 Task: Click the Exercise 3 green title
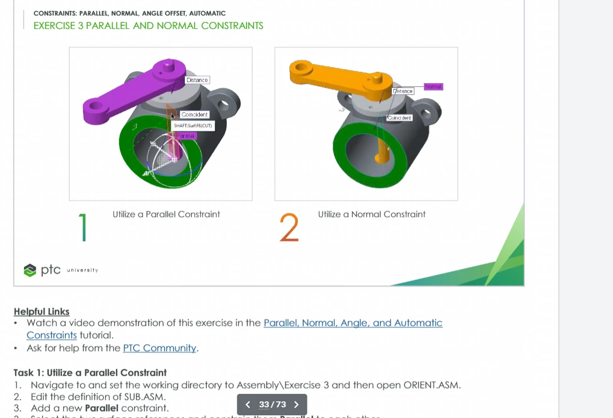(148, 26)
